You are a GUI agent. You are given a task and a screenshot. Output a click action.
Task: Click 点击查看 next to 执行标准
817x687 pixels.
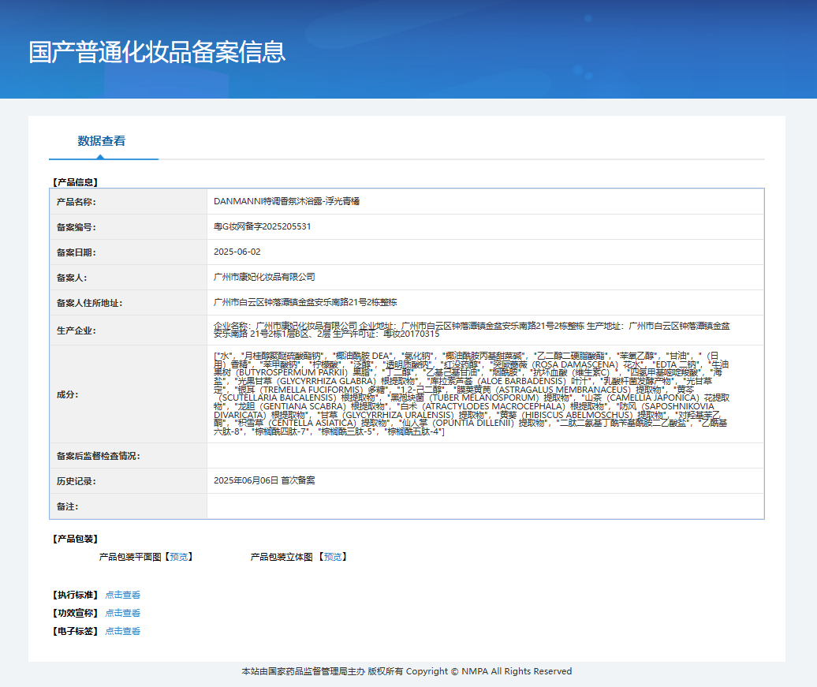click(123, 595)
